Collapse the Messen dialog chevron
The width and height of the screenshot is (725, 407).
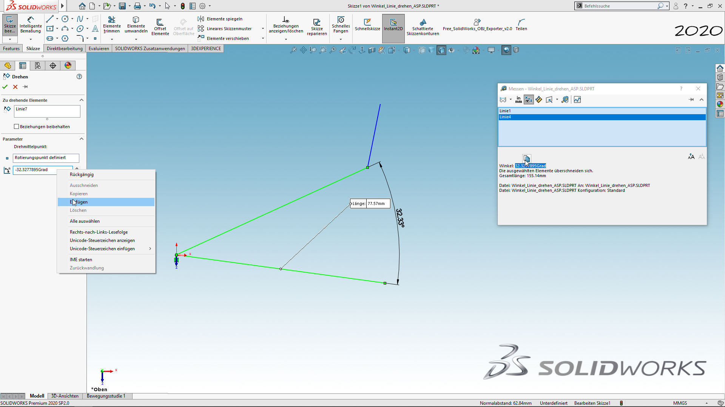coord(702,99)
